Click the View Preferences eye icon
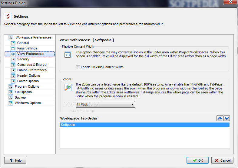This screenshot has width=238, height=168. [13, 54]
